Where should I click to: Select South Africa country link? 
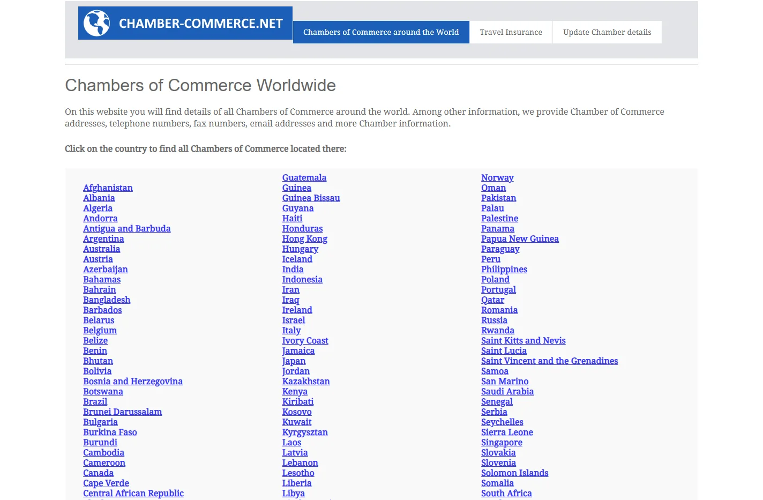pos(506,493)
